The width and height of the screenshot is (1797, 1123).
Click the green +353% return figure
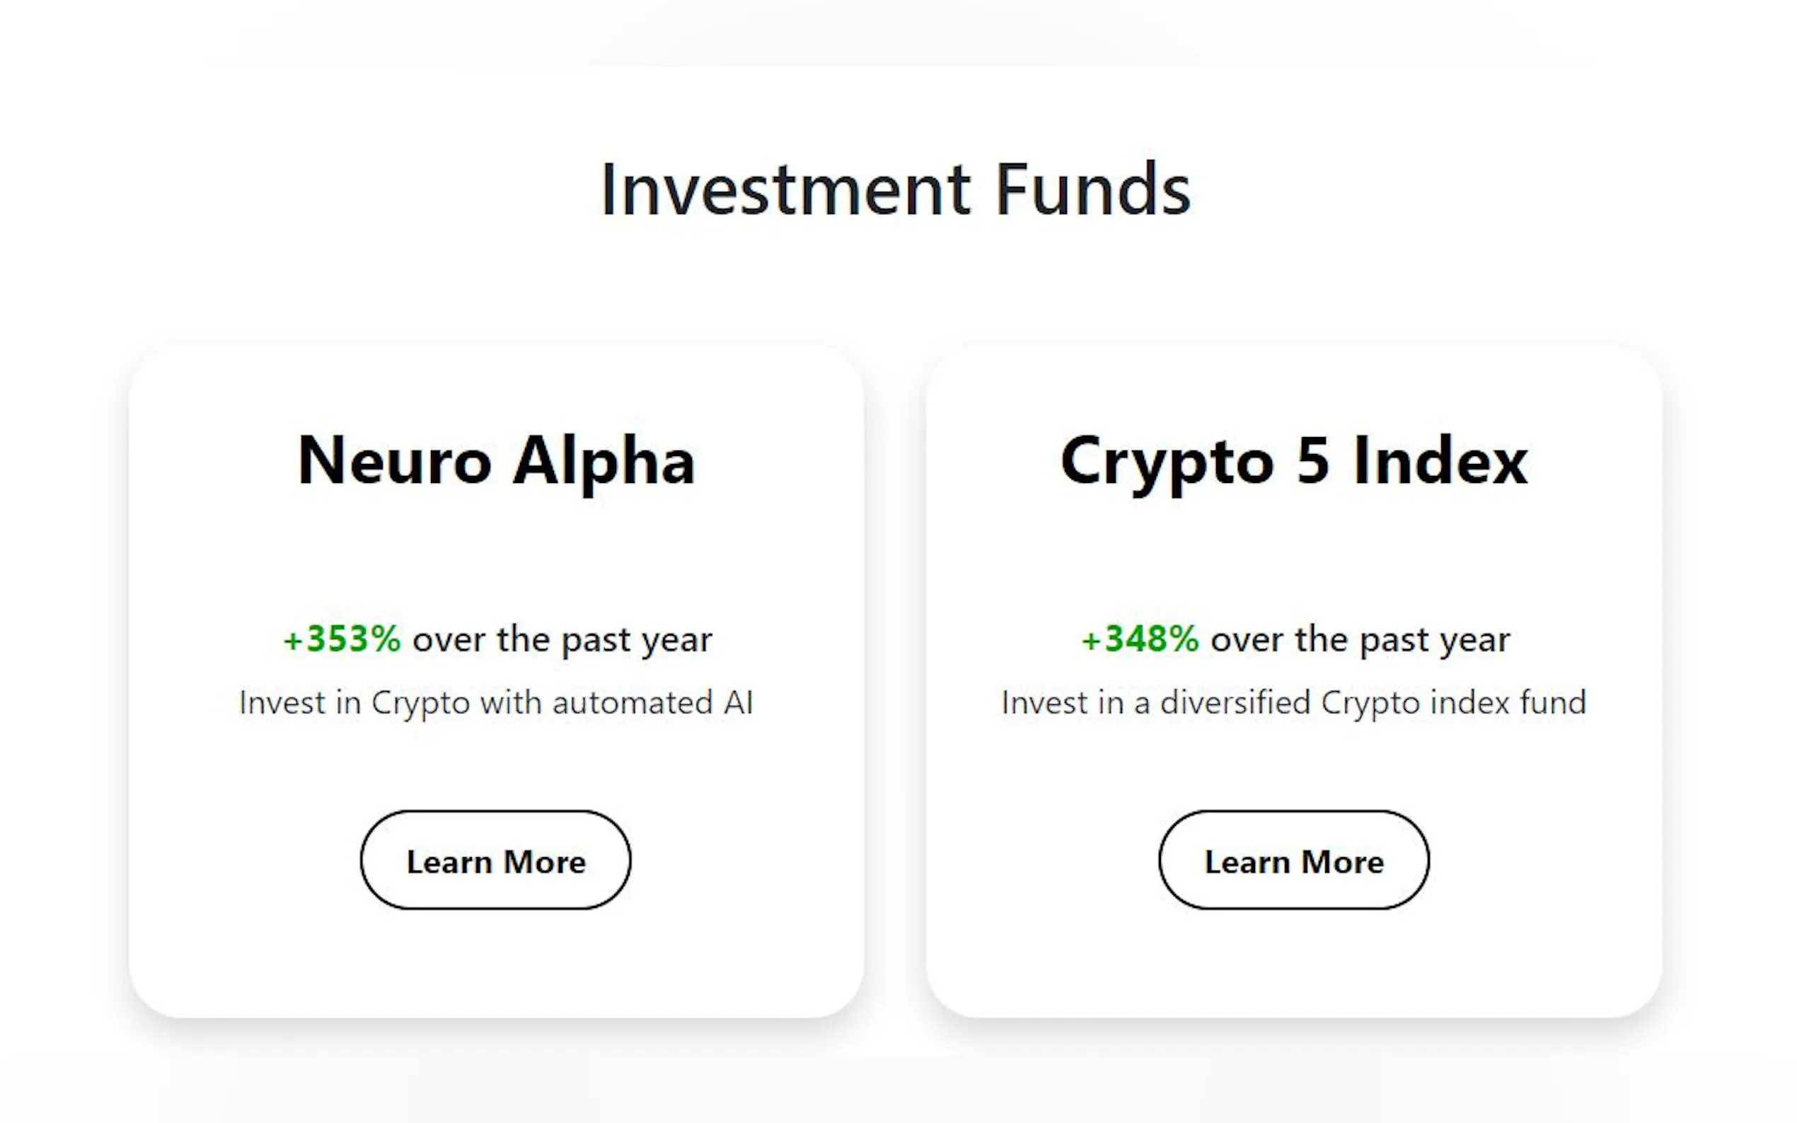pyautogui.click(x=342, y=639)
